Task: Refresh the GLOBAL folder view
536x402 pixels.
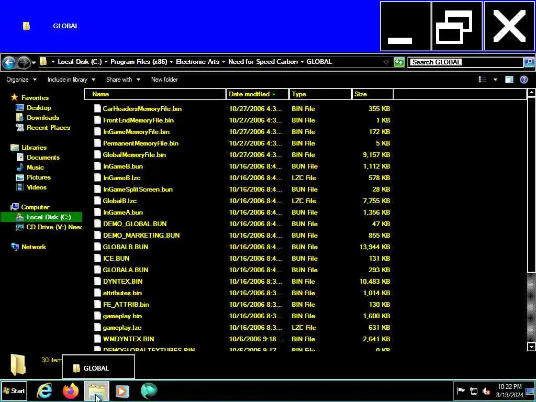Action: point(398,62)
